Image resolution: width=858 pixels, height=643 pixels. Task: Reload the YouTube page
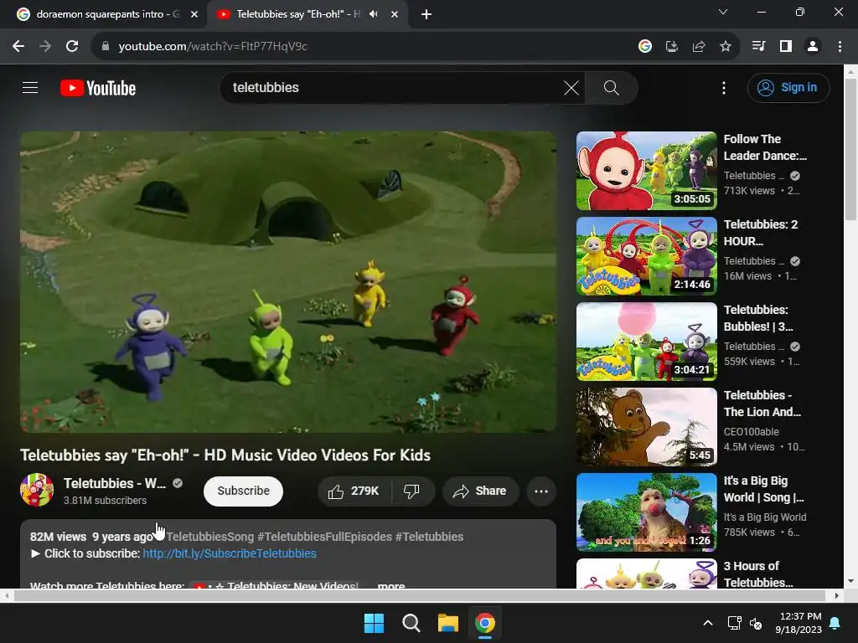pyautogui.click(x=72, y=47)
